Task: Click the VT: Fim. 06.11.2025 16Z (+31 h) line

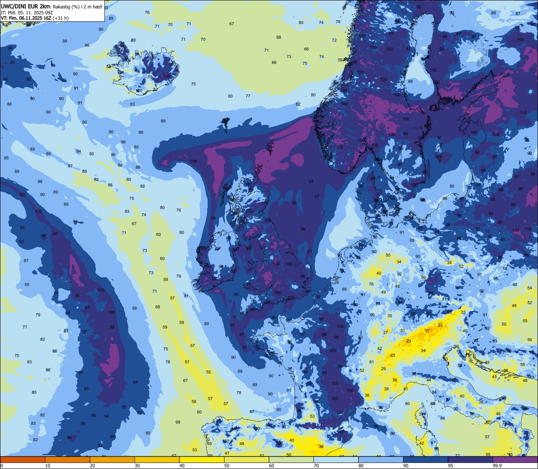Action: pyautogui.click(x=34, y=18)
